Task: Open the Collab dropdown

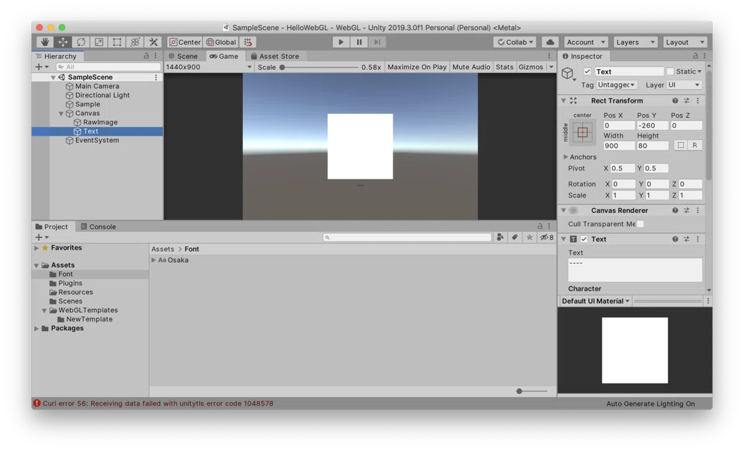Action: [x=515, y=42]
